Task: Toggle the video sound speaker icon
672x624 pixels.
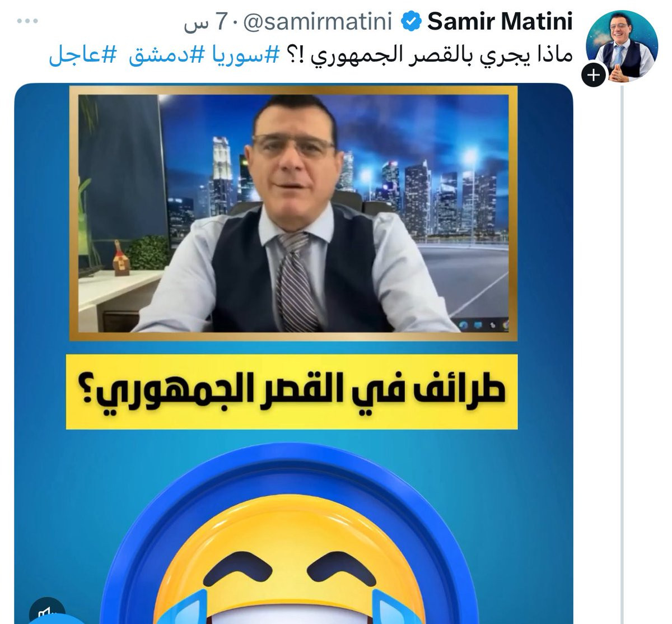Action: tap(48, 611)
